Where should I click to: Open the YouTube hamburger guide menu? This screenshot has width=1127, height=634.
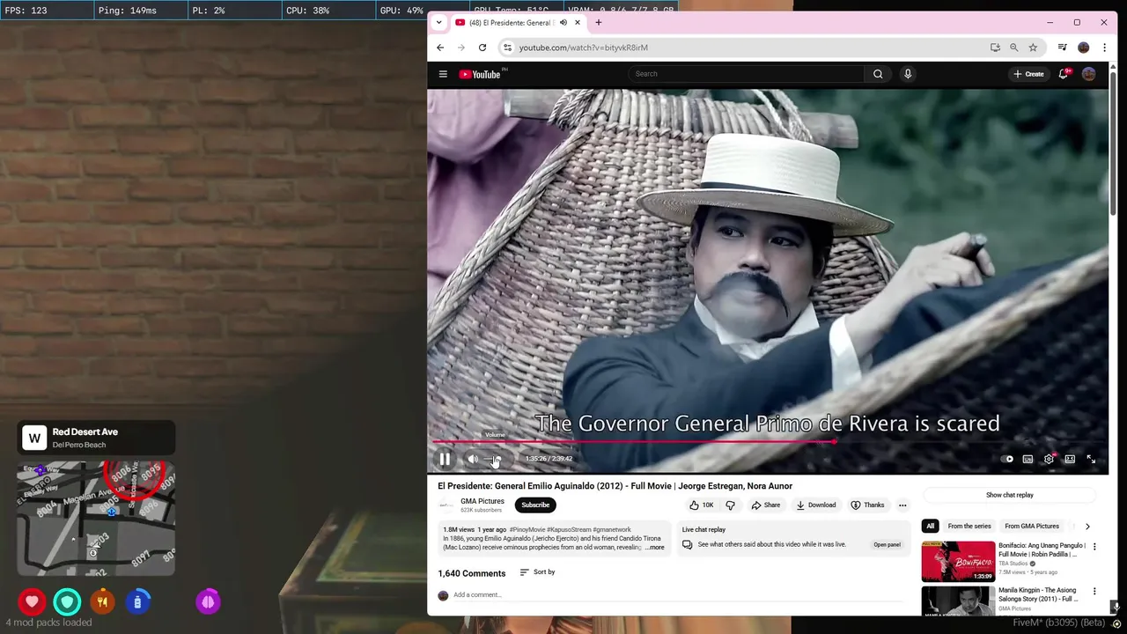(x=443, y=74)
